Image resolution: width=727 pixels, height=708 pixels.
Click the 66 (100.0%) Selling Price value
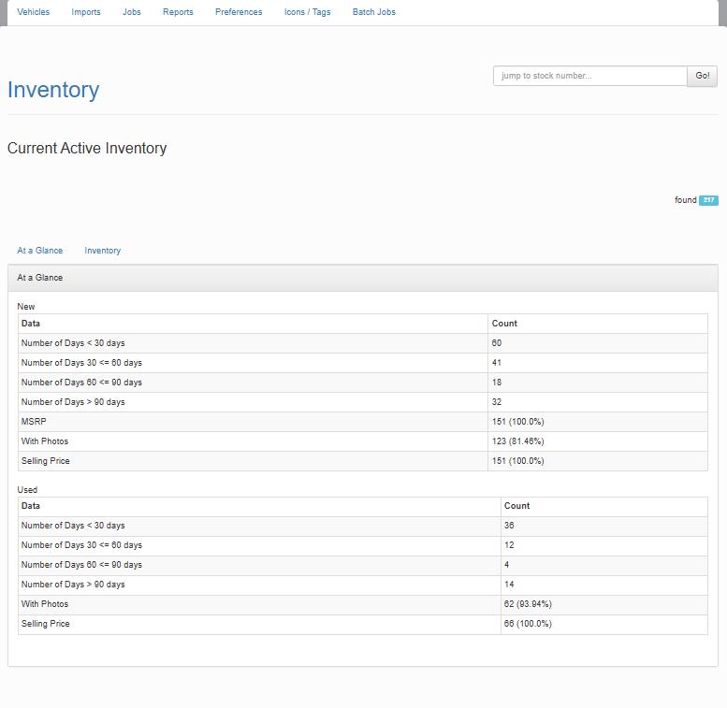(x=528, y=624)
